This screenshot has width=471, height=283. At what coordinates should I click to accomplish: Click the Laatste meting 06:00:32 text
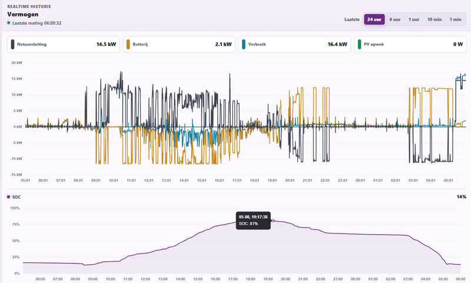click(37, 23)
